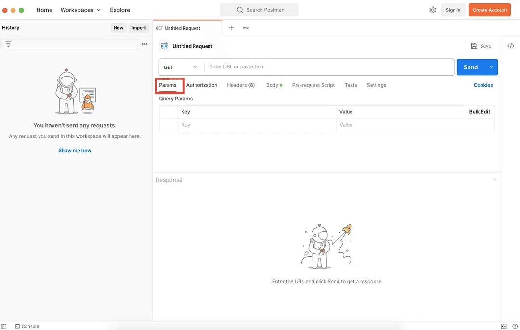Click Create Account
Viewport: 520px width, 330px height.
(x=490, y=10)
